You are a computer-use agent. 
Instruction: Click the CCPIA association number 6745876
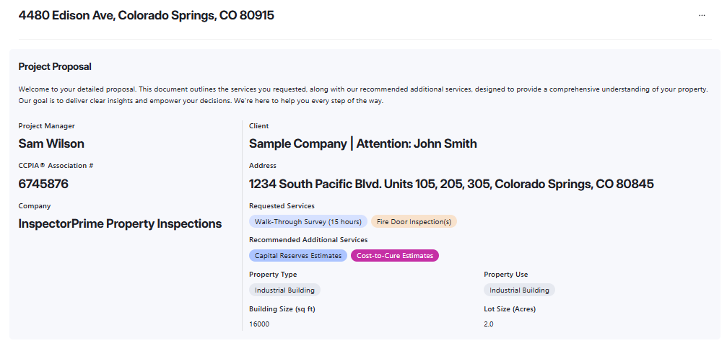(43, 184)
